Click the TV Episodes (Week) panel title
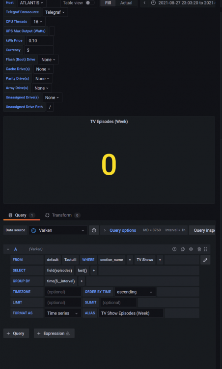 tap(109, 122)
